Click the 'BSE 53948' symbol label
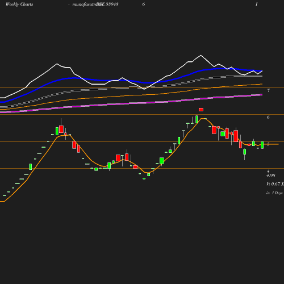 tap(107, 4)
